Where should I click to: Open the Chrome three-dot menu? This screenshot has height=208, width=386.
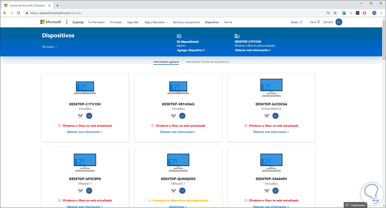[x=381, y=13]
